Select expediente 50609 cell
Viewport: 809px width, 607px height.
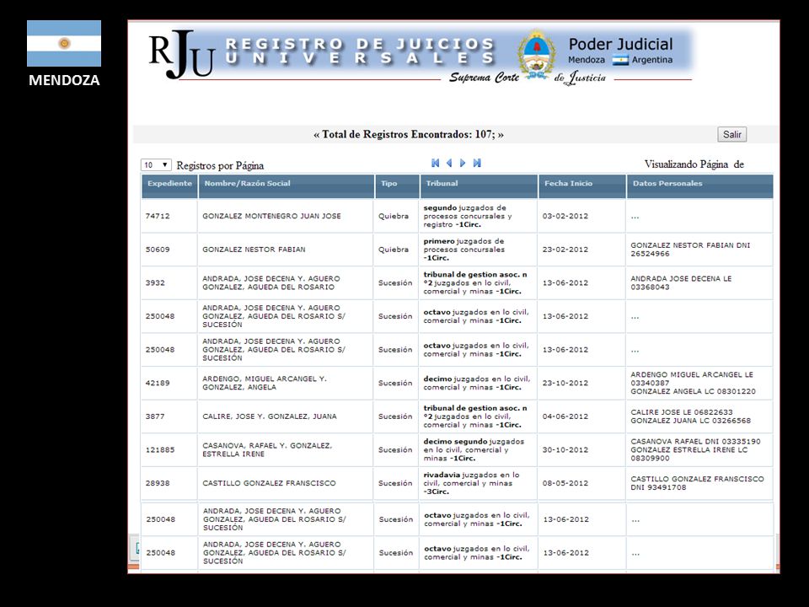click(x=169, y=250)
